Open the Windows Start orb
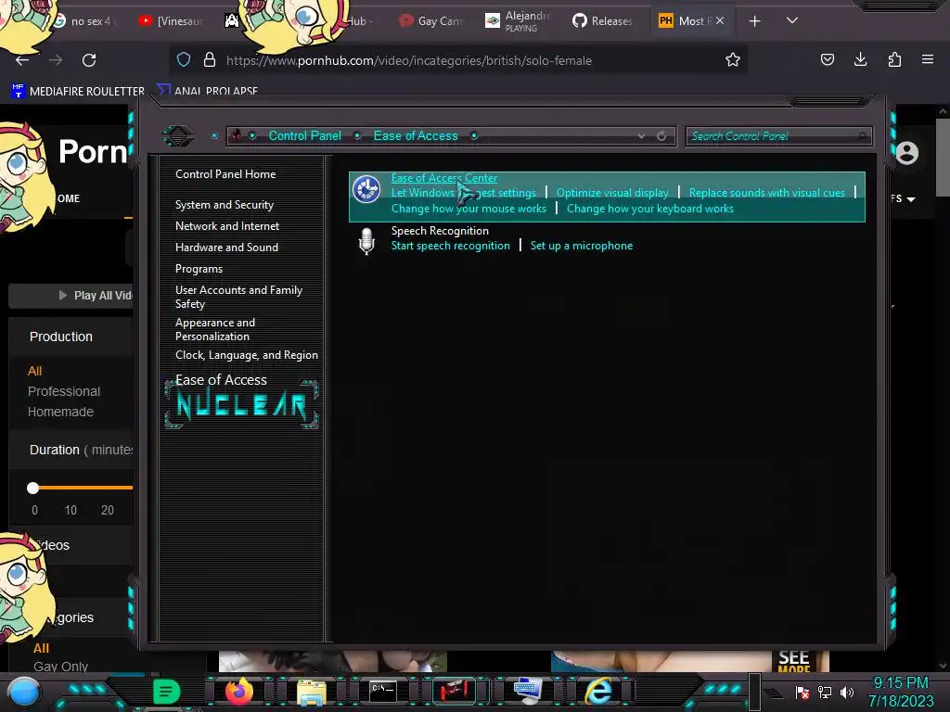Viewport: 950px width, 712px height. coord(23,692)
